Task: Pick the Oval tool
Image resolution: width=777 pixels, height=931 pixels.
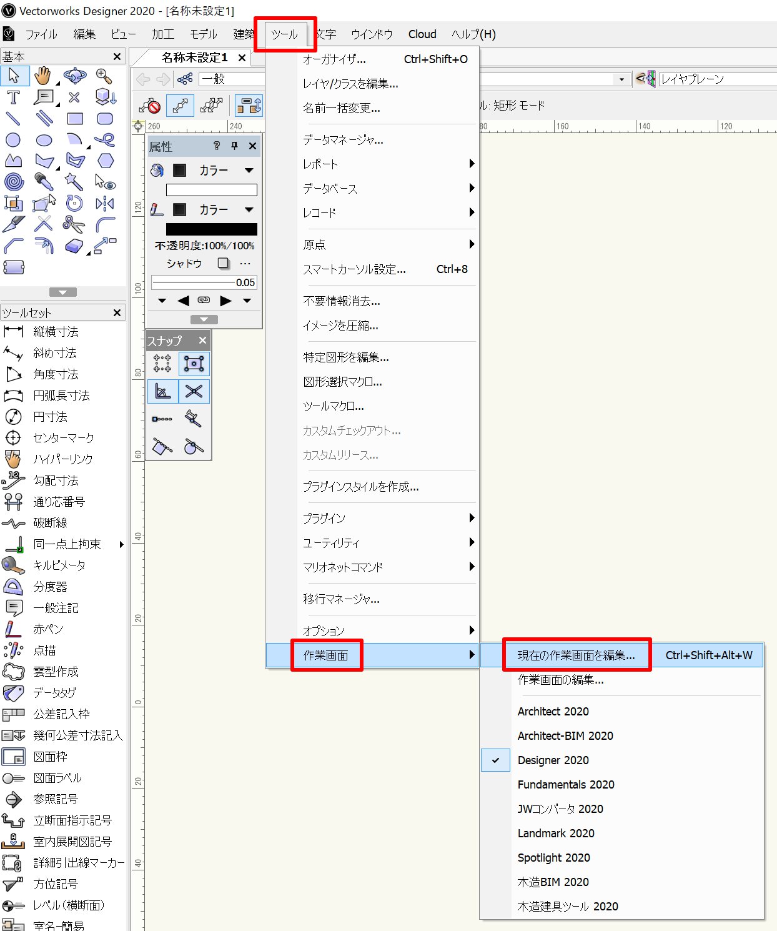Action: (x=44, y=140)
